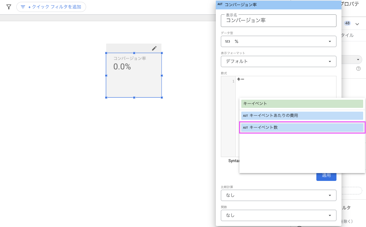Expand the chevron next to the 48 badge
Screen dimensions: 366x227
coord(357,24)
